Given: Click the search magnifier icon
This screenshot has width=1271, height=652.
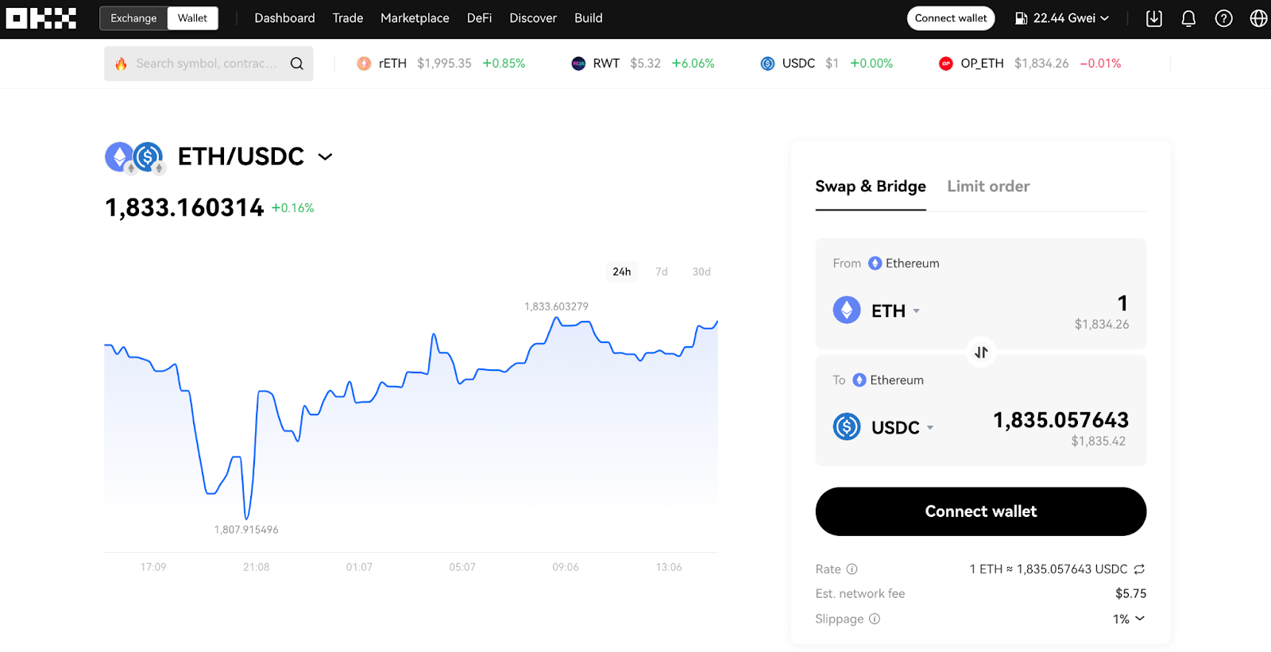Looking at the screenshot, I should (x=296, y=64).
